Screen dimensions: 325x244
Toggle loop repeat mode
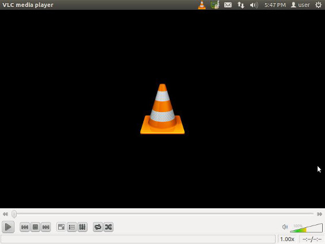98,227
